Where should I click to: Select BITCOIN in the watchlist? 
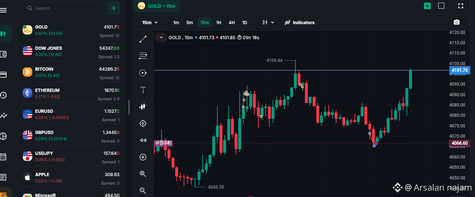tap(71, 72)
